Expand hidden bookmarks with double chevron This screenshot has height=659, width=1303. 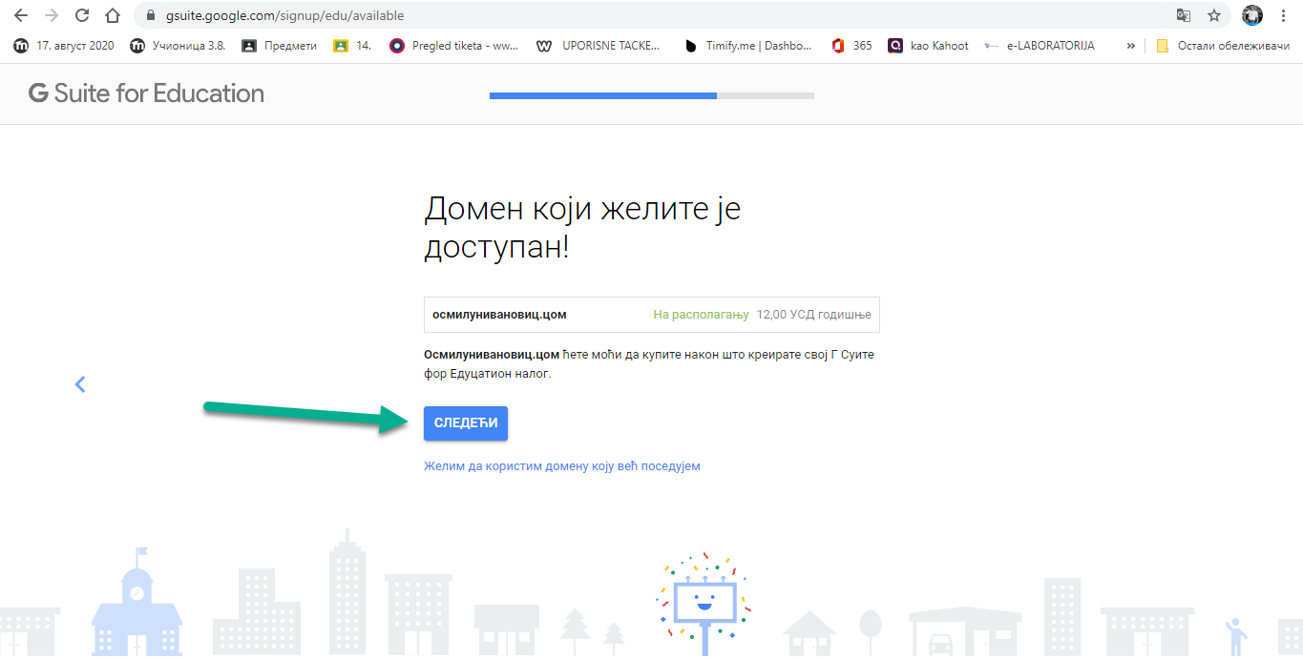coord(1131,46)
